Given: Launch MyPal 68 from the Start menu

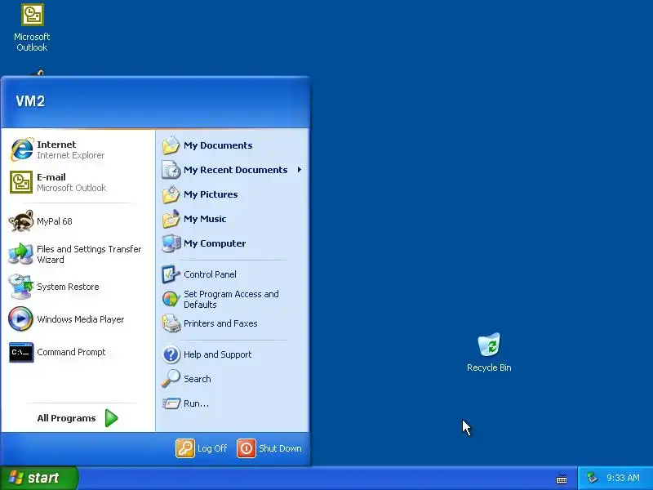Looking at the screenshot, I should coord(78,221).
